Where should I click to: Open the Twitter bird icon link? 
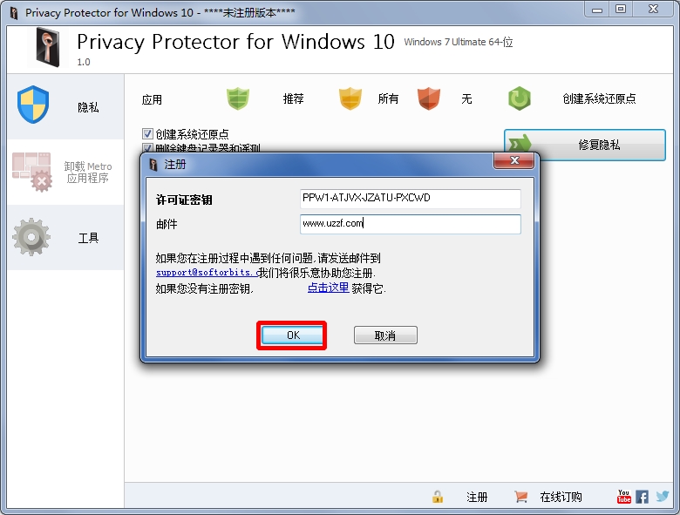pyautogui.click(x=663, y=496)
